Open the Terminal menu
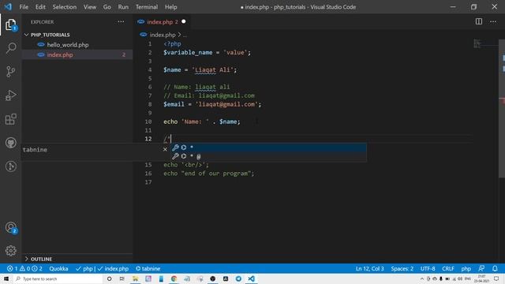The width and height of the screenshot is (505, 284). point(147,7)
